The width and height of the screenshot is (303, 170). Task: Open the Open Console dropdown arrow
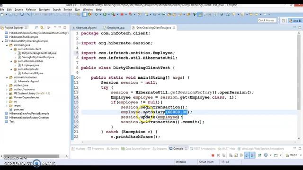[281, 155]
